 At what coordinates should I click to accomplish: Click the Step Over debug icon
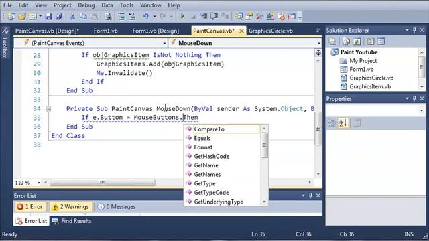pyautogui.click(x=214, y=17)
